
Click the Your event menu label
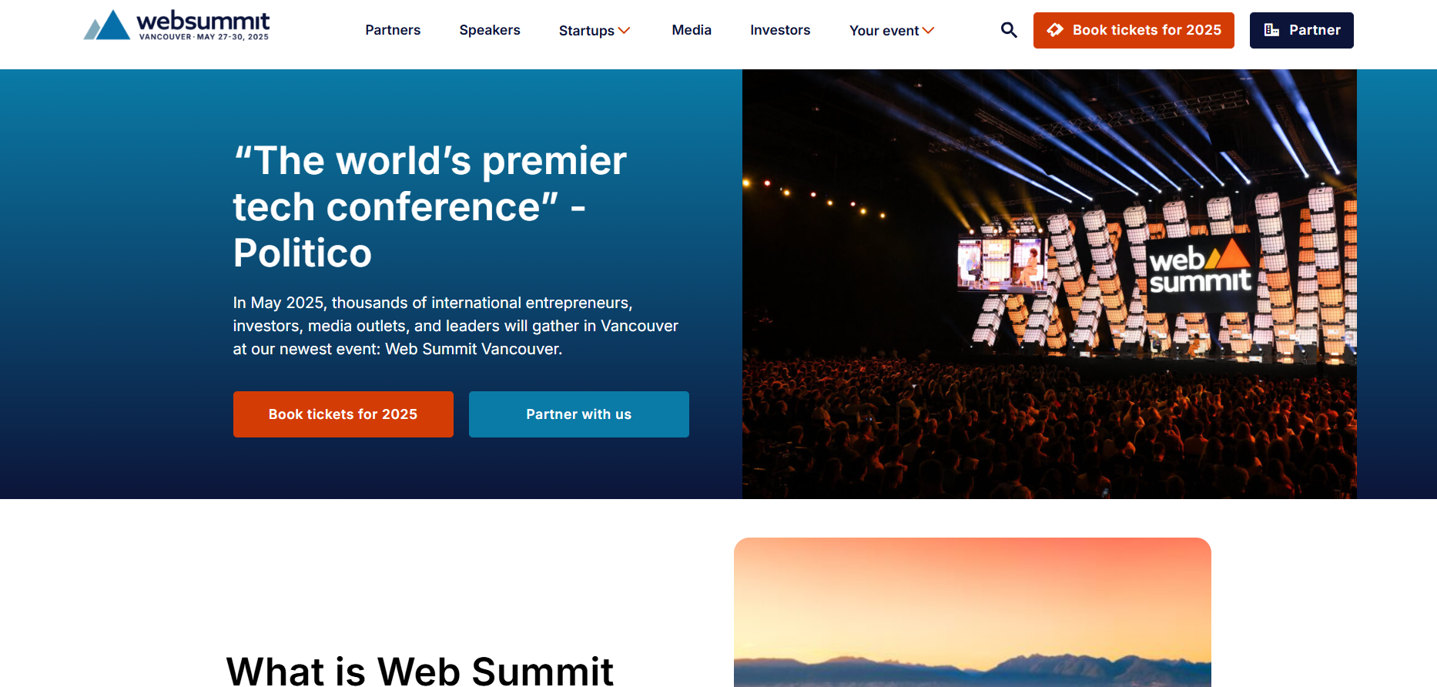pos(884,31)
